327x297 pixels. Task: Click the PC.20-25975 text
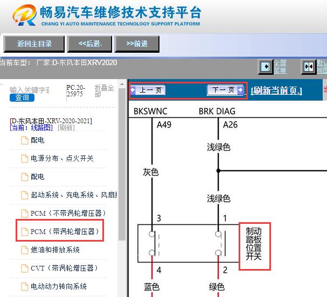(75, 91)
